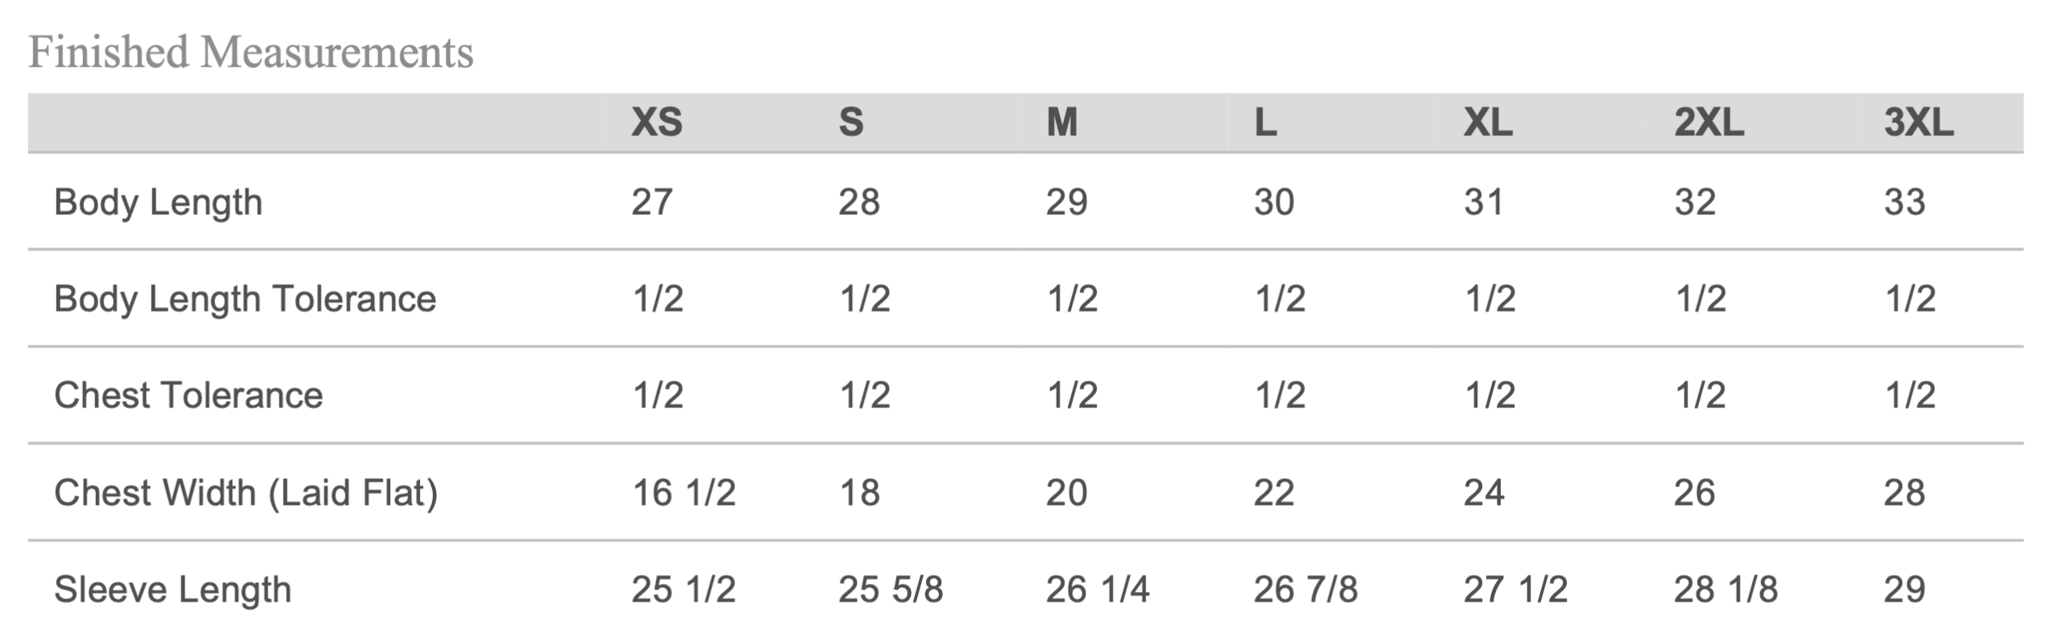Click the Sleeve Length row label
The image size is (2052, 641).
point(172,589)
